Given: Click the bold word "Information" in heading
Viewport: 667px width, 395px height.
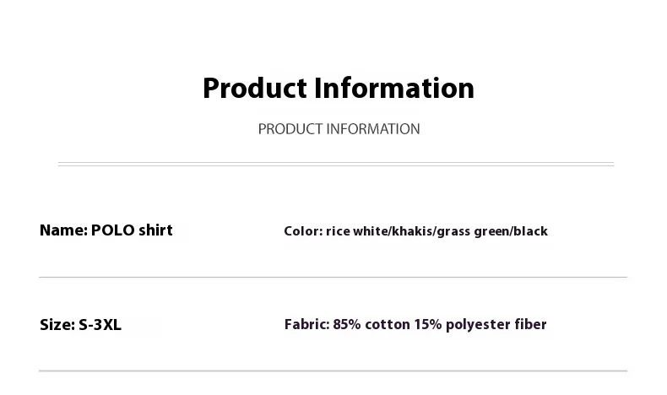Looking at the screenshot, I should click(394, 88).
